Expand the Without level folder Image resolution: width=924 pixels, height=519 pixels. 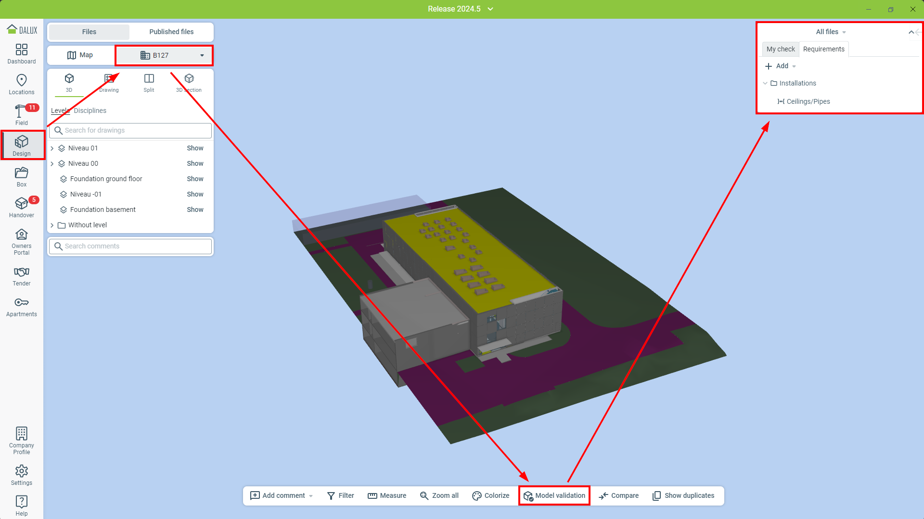pyautogui.click(x=52, y=225)
